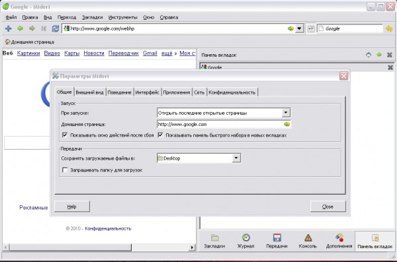Open the Закладки side panel
Screen dimensions: 397x262
point(214,242)
